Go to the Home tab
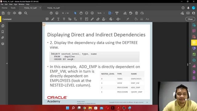This screenshot has width=197, height=111. click(5, 8)
